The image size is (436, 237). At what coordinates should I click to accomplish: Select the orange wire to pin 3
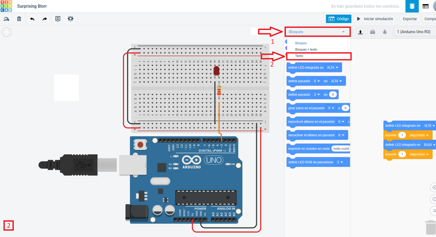[220, 121]
